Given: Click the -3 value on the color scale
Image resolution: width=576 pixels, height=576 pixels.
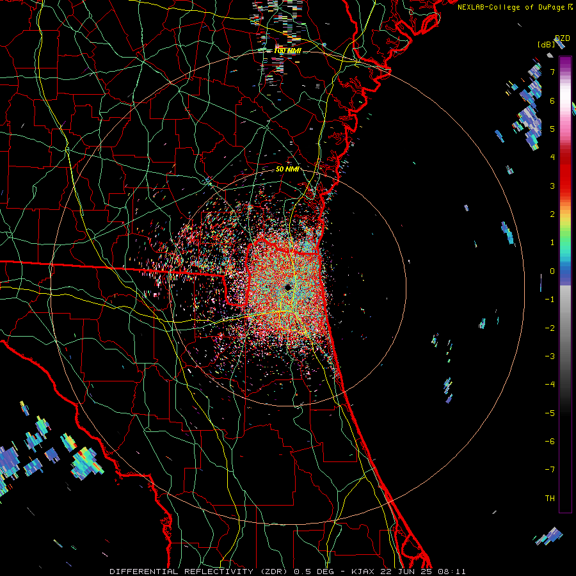Looking at the screenshot, I should pos(550,356).
